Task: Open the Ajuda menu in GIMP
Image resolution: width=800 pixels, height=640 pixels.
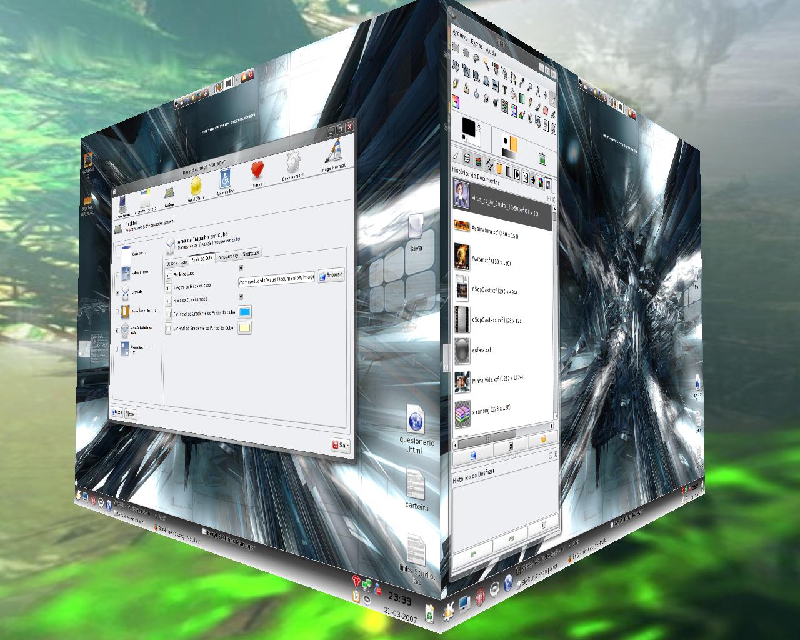Action: (491, 52)
